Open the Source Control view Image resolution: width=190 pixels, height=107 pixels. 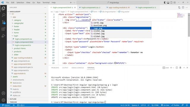[3, 22]
